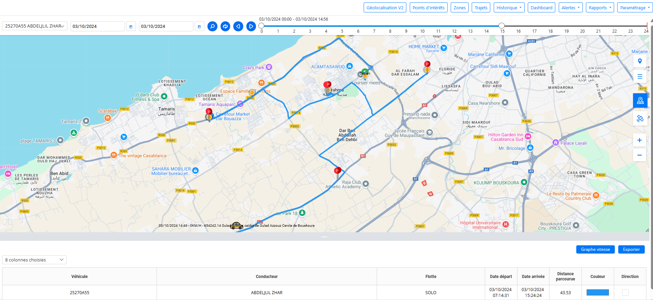Click the Casa Nearshore map pin
This screenshot has width=653, height=300.
(x=505, y=103)
